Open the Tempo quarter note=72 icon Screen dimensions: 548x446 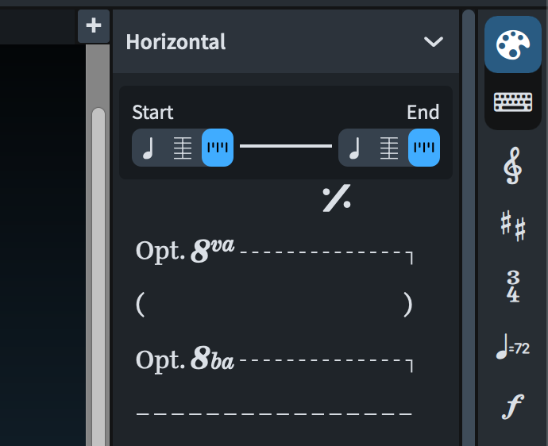[512, 348]
